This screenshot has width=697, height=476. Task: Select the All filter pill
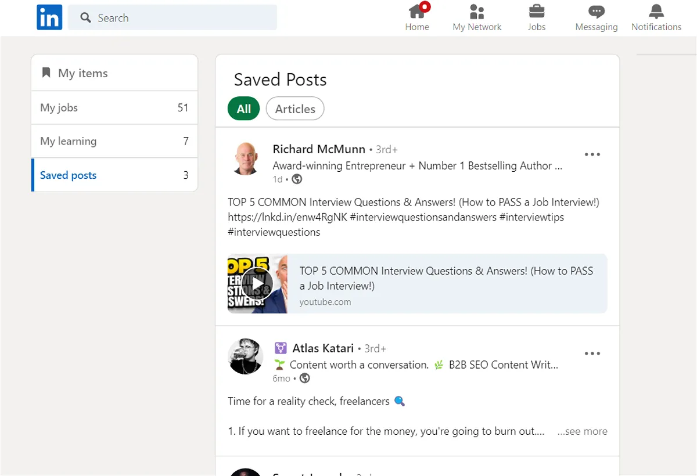pos(244,109)
